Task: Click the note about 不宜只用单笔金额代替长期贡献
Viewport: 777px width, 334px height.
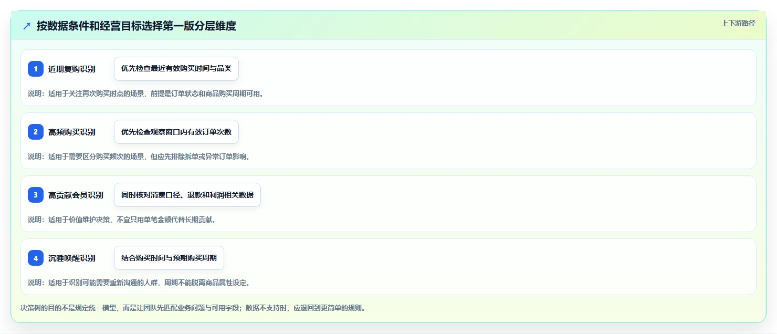Action: click(122, 220)
